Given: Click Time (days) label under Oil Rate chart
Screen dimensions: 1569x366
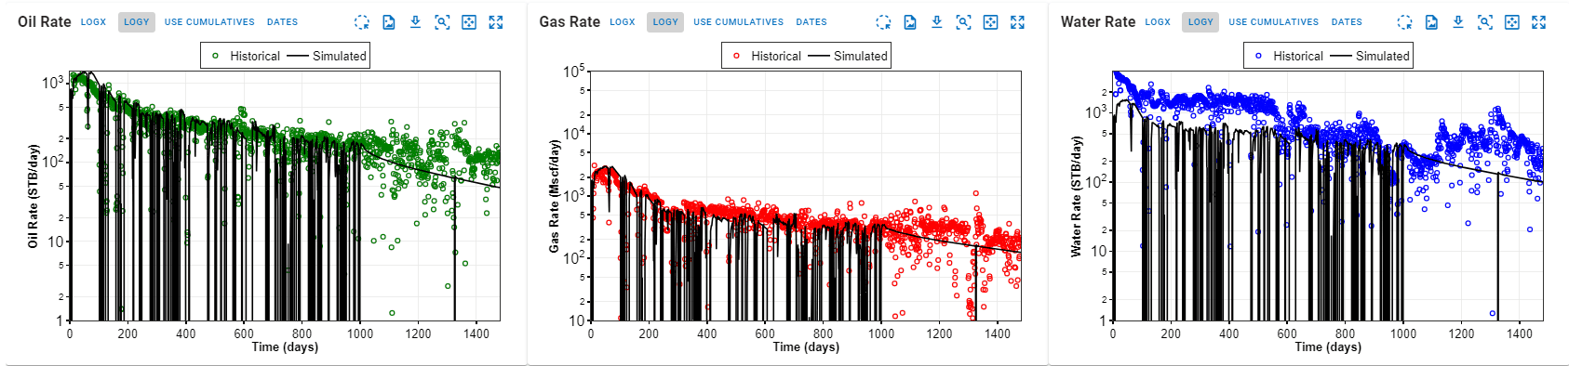Looking at the screenshot, I should pos(285,346).
